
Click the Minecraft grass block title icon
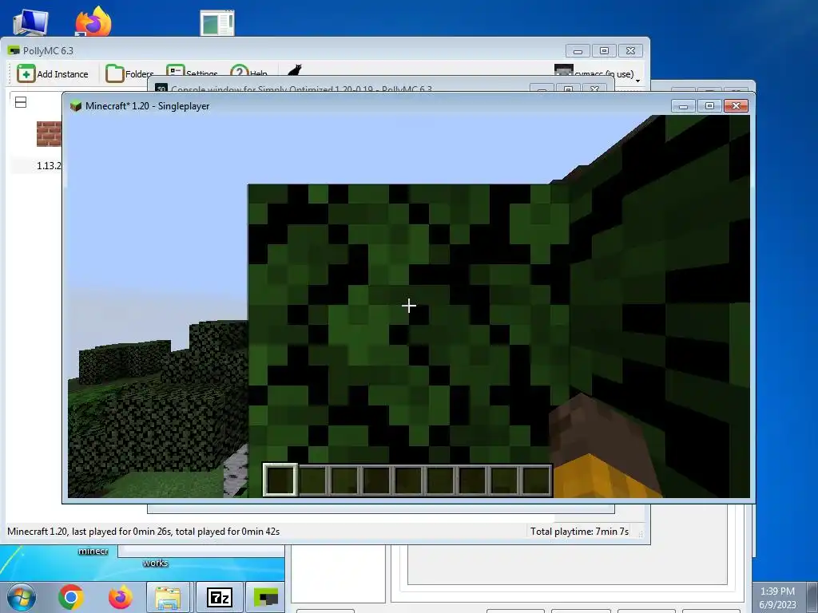click(76, 106)
